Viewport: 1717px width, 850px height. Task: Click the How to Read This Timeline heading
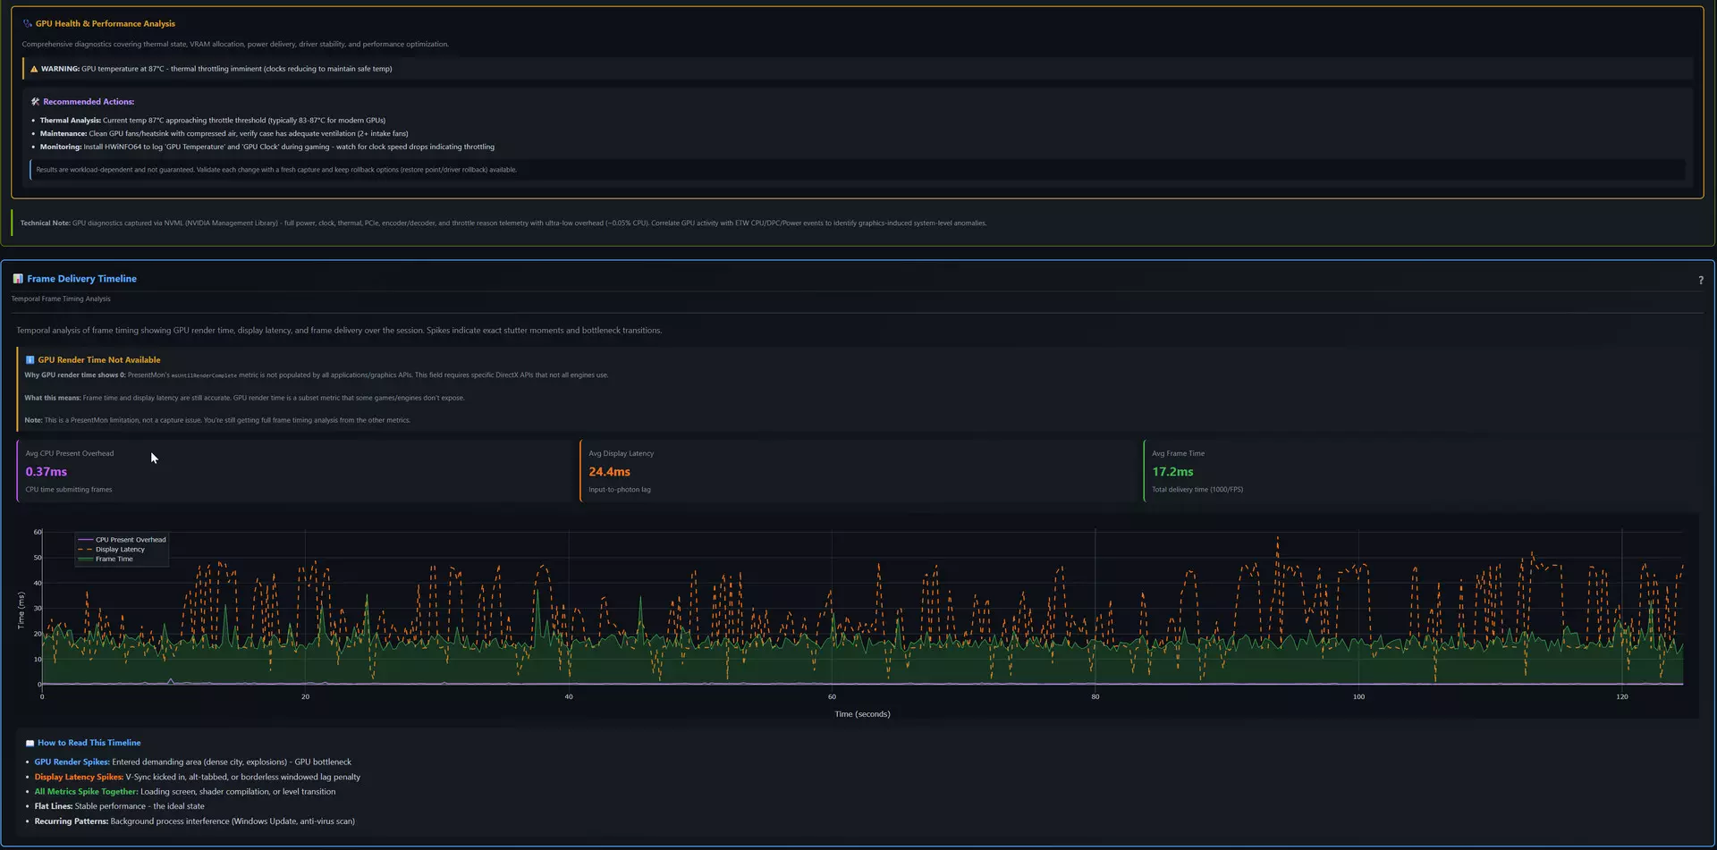click(x=89, y=743)
